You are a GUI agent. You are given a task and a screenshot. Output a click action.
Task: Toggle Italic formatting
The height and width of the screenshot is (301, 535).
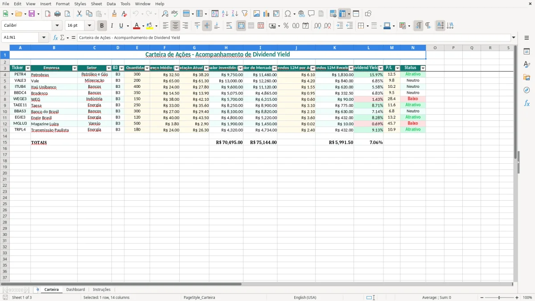click(x=111, y=26)
